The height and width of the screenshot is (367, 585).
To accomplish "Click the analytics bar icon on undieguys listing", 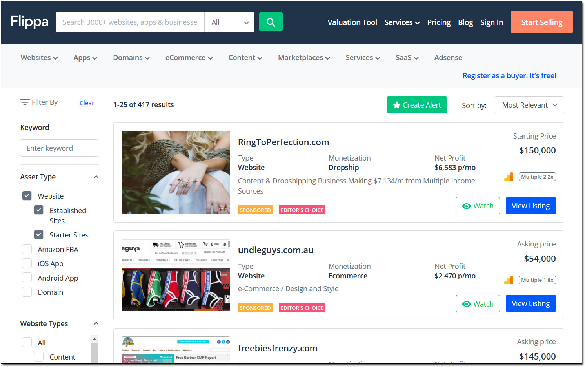I will (x=509, y=280).
